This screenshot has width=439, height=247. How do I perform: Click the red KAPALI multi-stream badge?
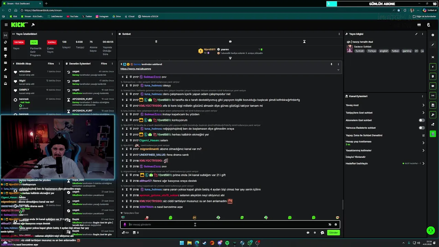point(52,42)
